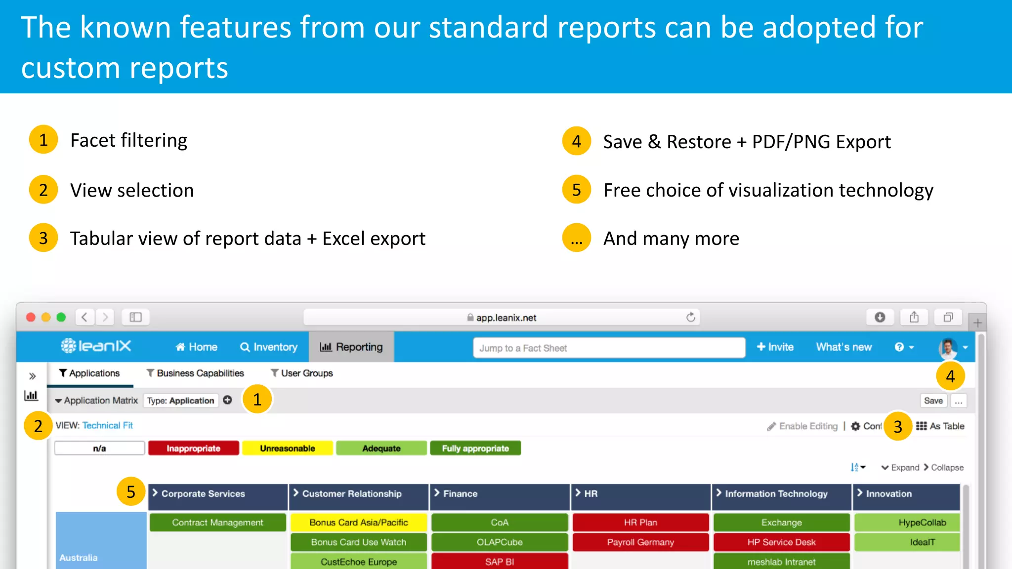Open the sort order icon dropdown

click(857, 467)
